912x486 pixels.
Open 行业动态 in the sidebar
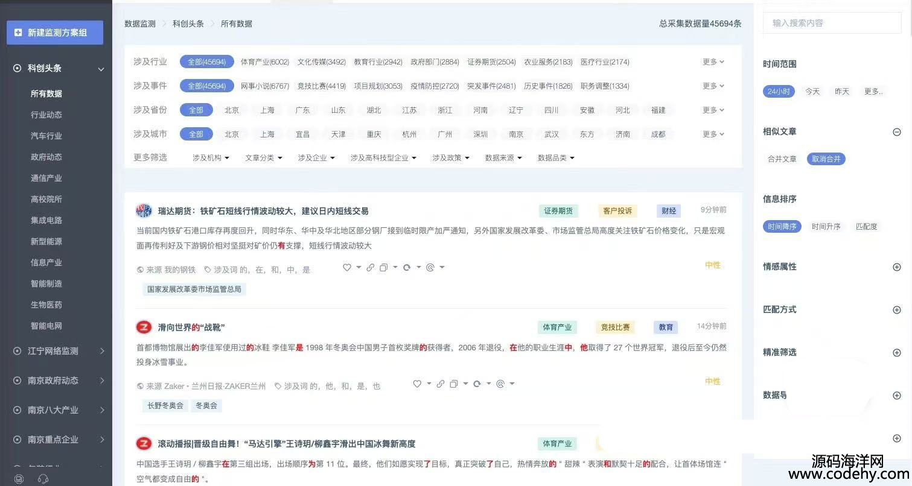(46, 115)
